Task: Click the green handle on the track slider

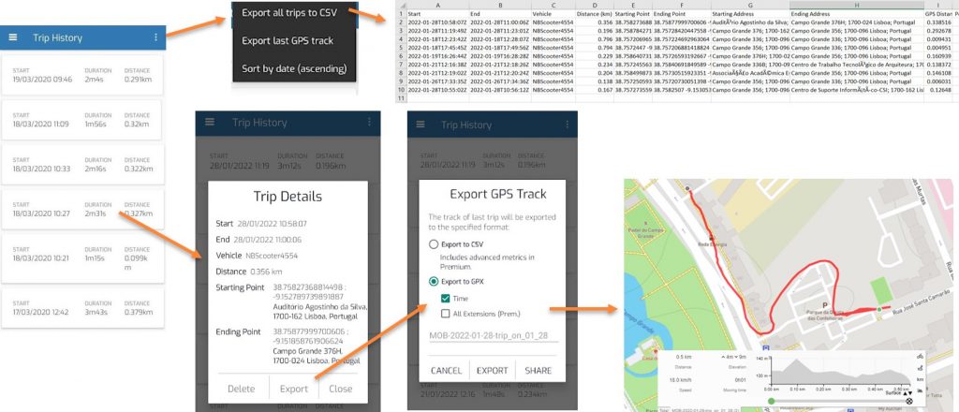Action: pyautogui.click(x=771, y=402)
